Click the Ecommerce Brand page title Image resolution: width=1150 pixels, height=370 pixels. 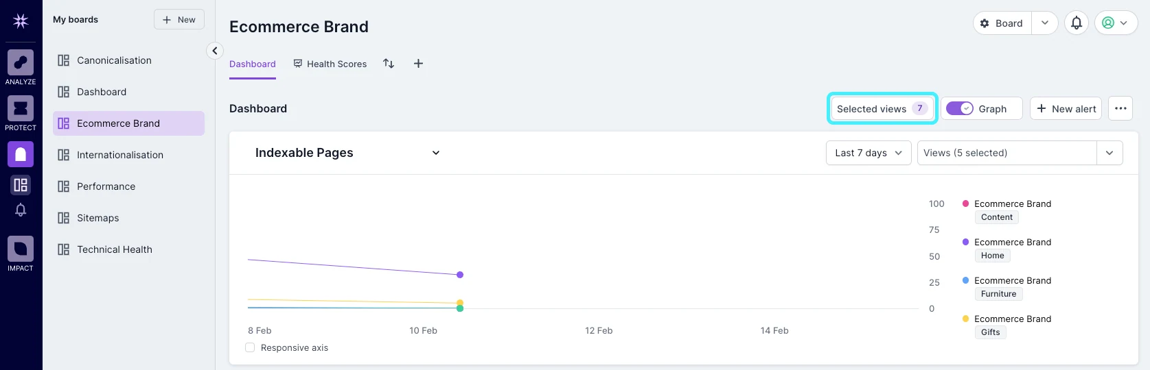pos(299,27)
